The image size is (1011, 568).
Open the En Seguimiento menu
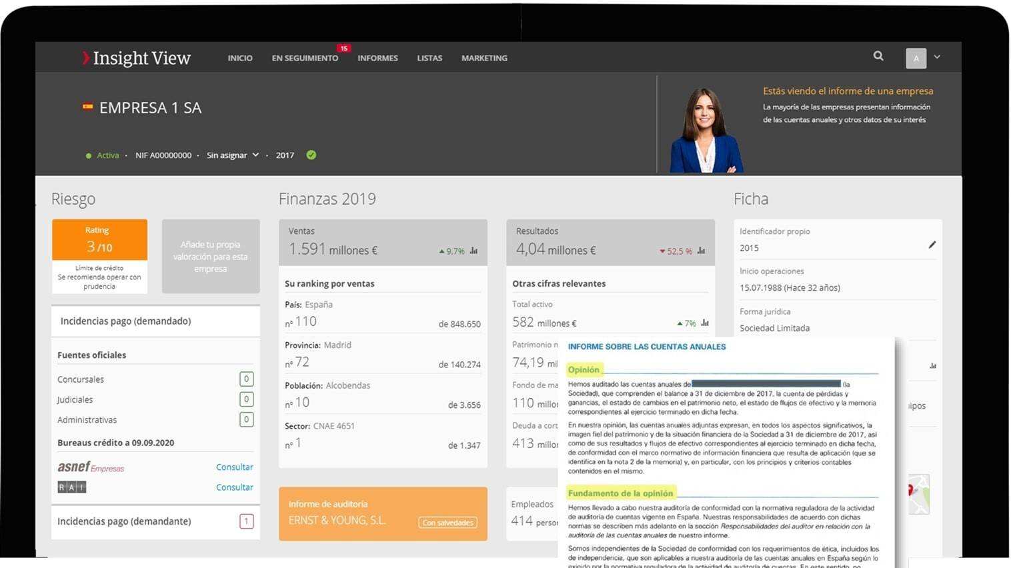pos(305,58)
